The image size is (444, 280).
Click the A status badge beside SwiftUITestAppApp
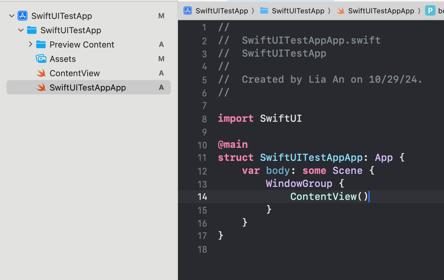point(161,87)
